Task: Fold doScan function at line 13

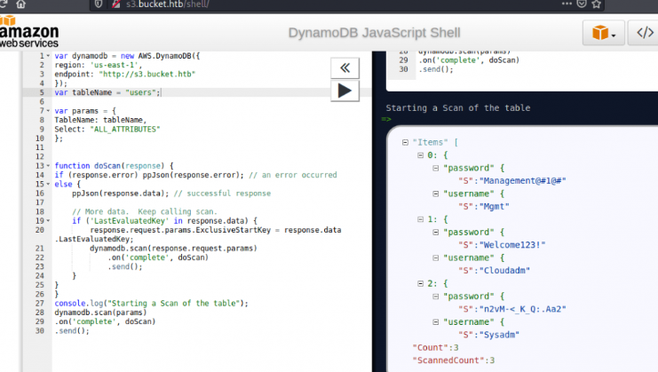Action: pos(48,166)
